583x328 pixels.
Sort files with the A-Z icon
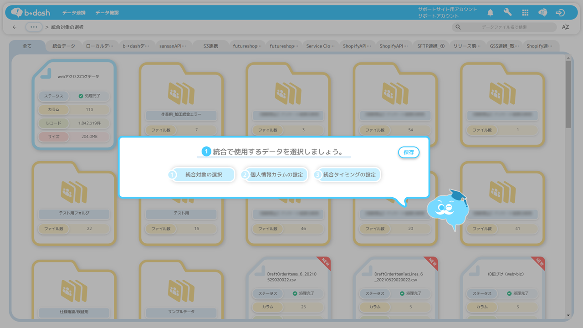click(565, 27)
